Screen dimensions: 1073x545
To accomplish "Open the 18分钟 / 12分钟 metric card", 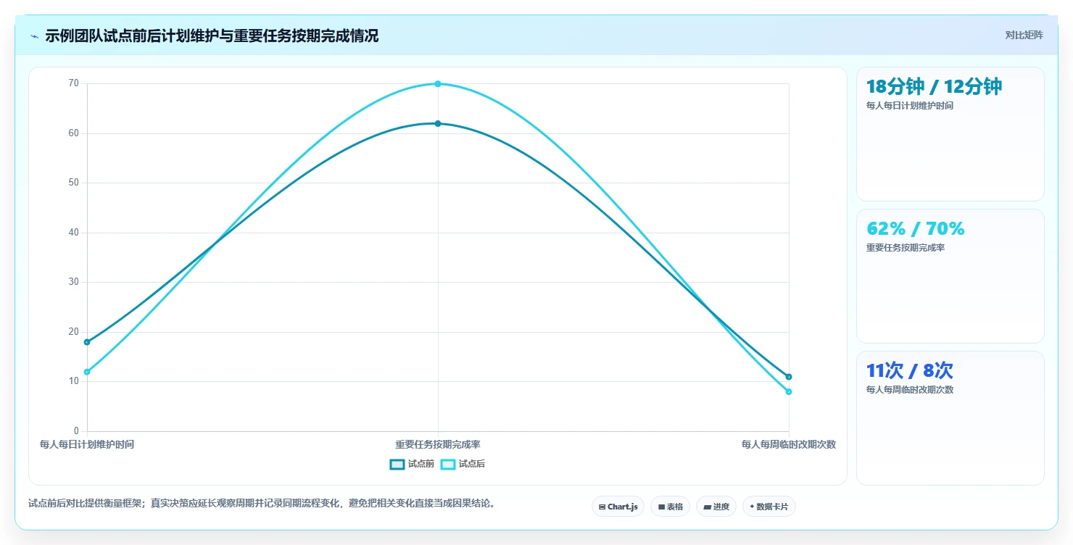I will pos(950,134).
